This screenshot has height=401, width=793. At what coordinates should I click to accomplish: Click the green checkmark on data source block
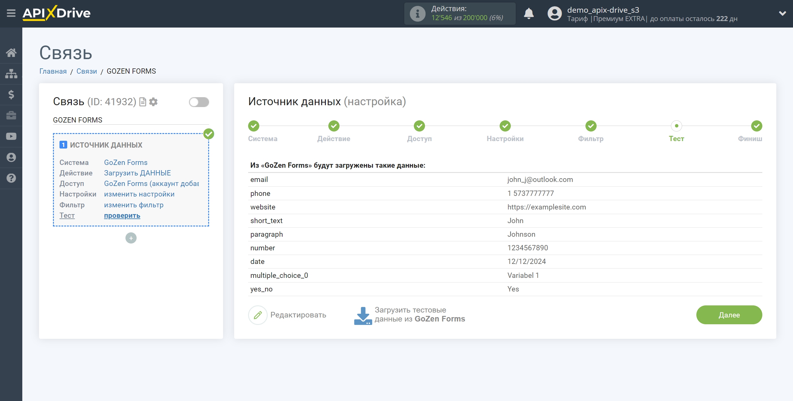click(209, 134)
